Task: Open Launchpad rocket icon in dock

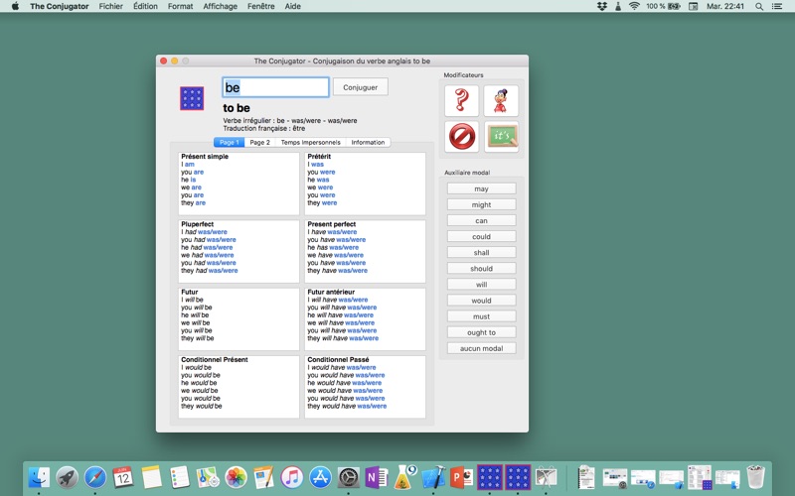Action: pyautogui.click(x=67, y=477)
